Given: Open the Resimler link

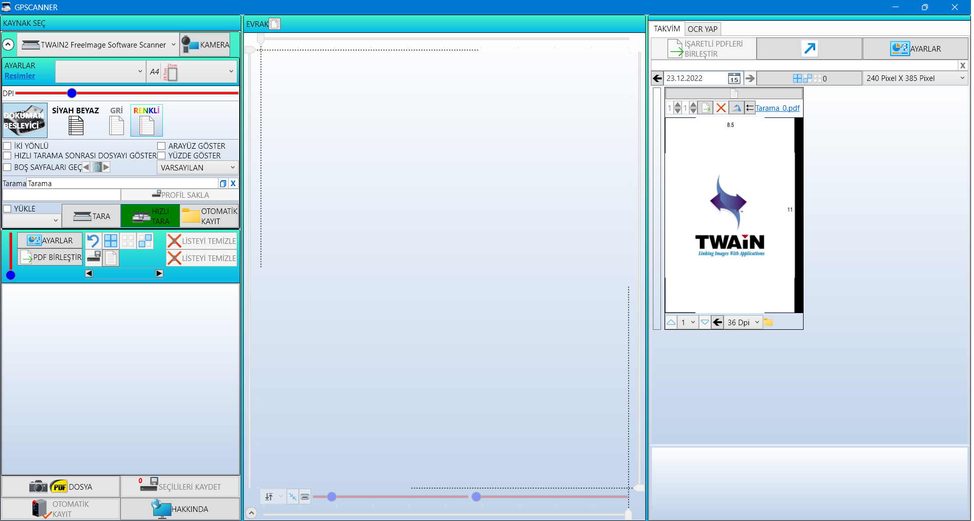Looking at the screenshot, I should pyautogui.click(x=20, y=76).
